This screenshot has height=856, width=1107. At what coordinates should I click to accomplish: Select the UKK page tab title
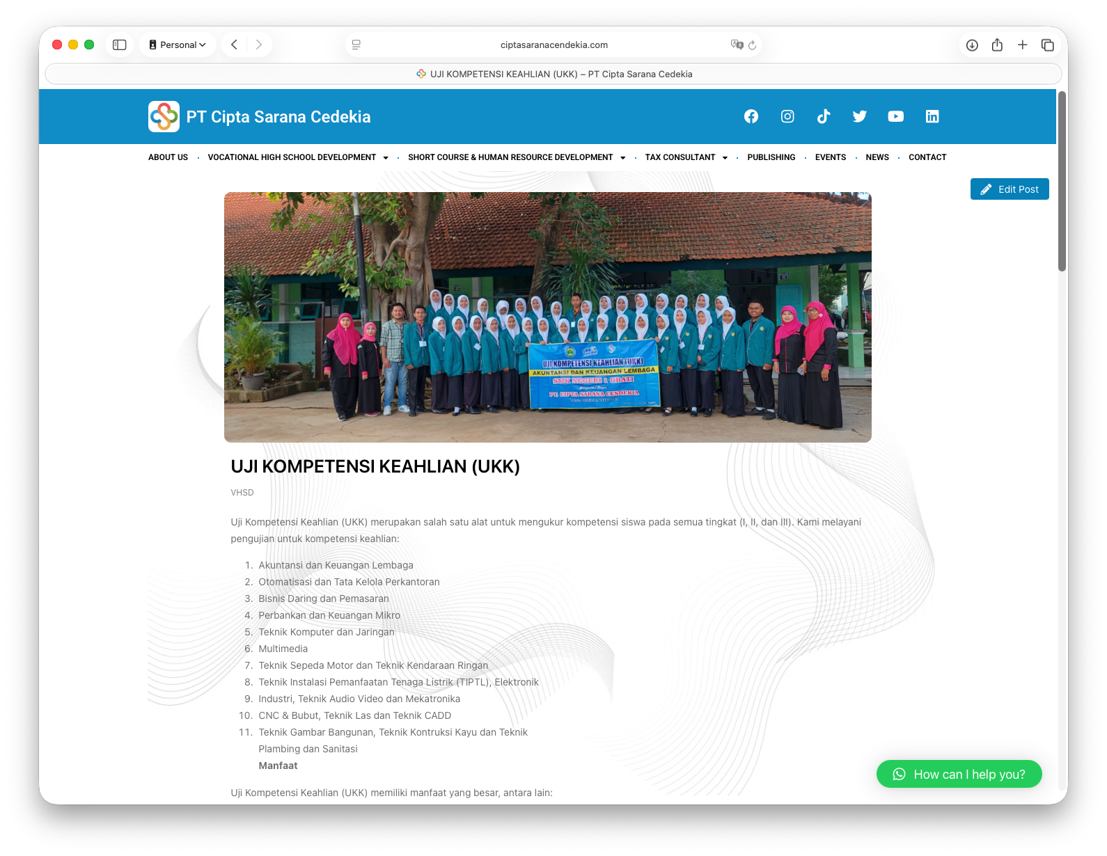553,74
